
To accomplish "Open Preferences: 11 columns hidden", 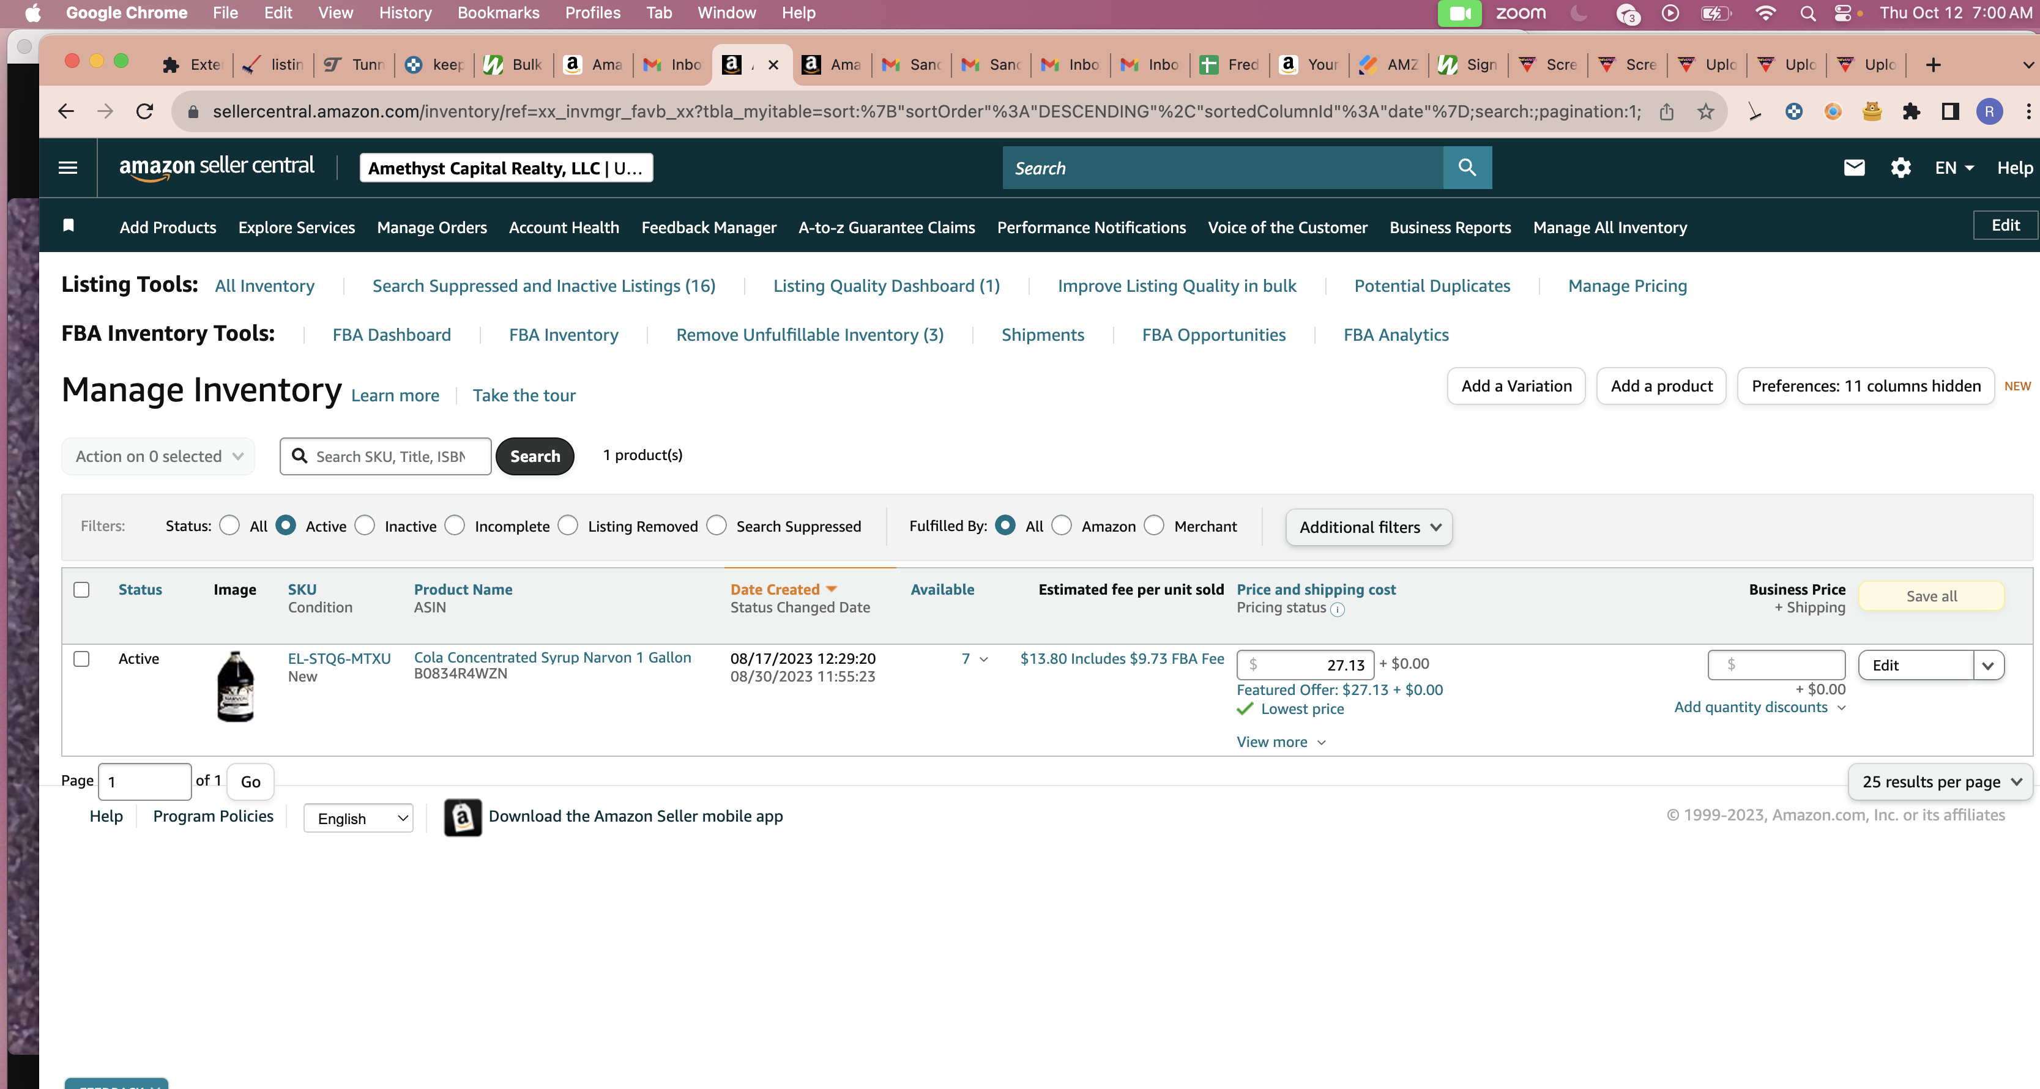I will click(1866, 387).
